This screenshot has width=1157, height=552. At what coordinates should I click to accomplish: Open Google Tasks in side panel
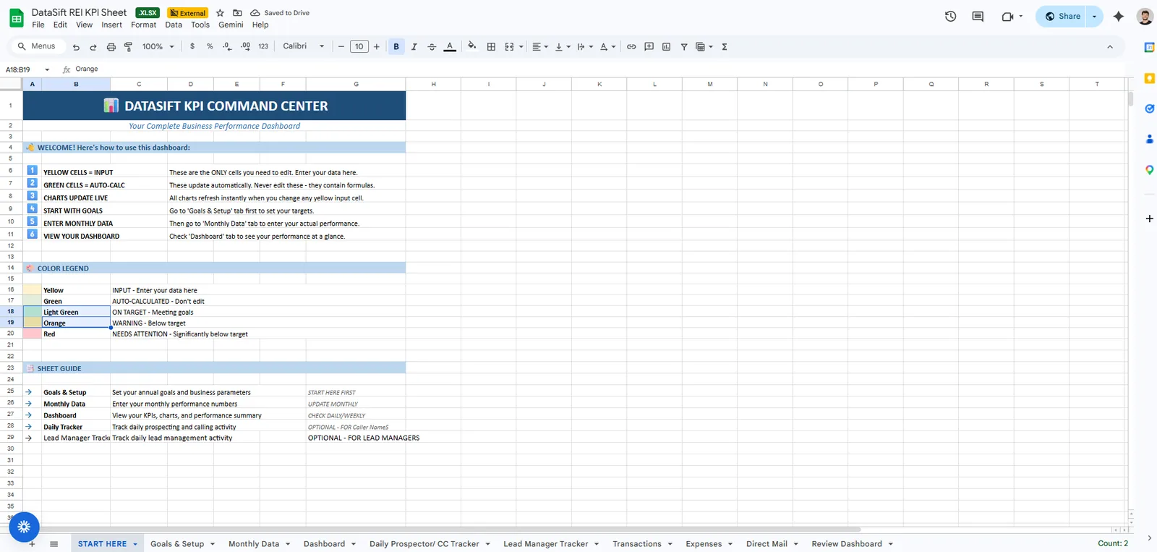tap(1149, 109)
